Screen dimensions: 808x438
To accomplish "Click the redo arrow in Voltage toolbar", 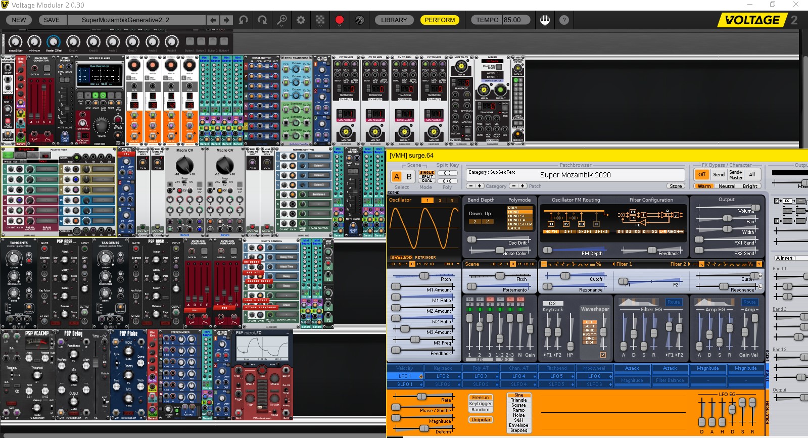I will click(x=262, y=20).
